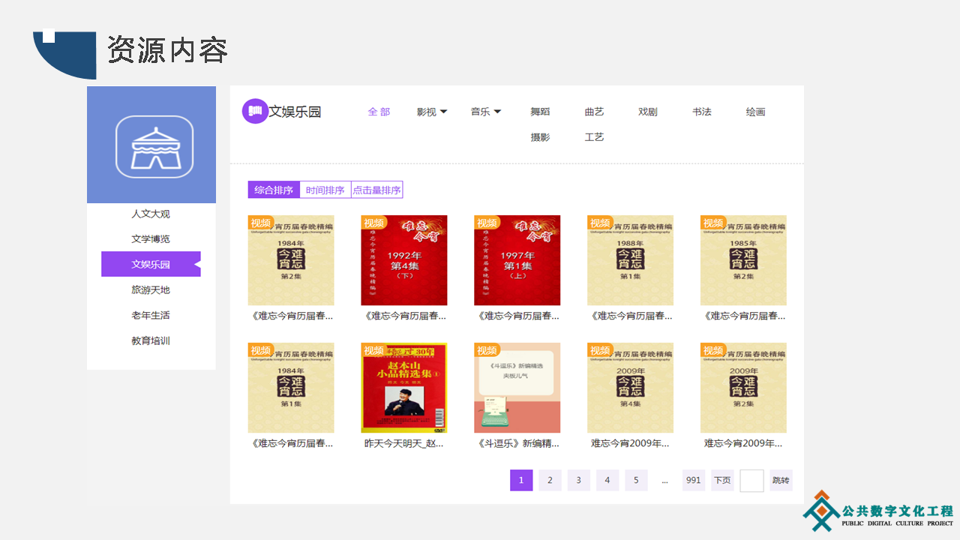
Task: Expand the 音乐 dropdown arrow
Action: point(497,112)
